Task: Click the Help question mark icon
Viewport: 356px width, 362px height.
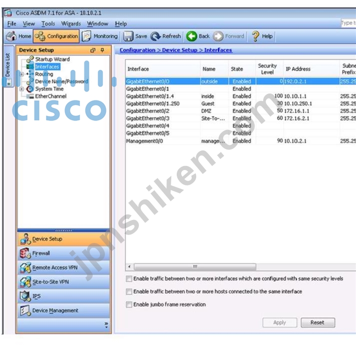Action: (255, 36)
